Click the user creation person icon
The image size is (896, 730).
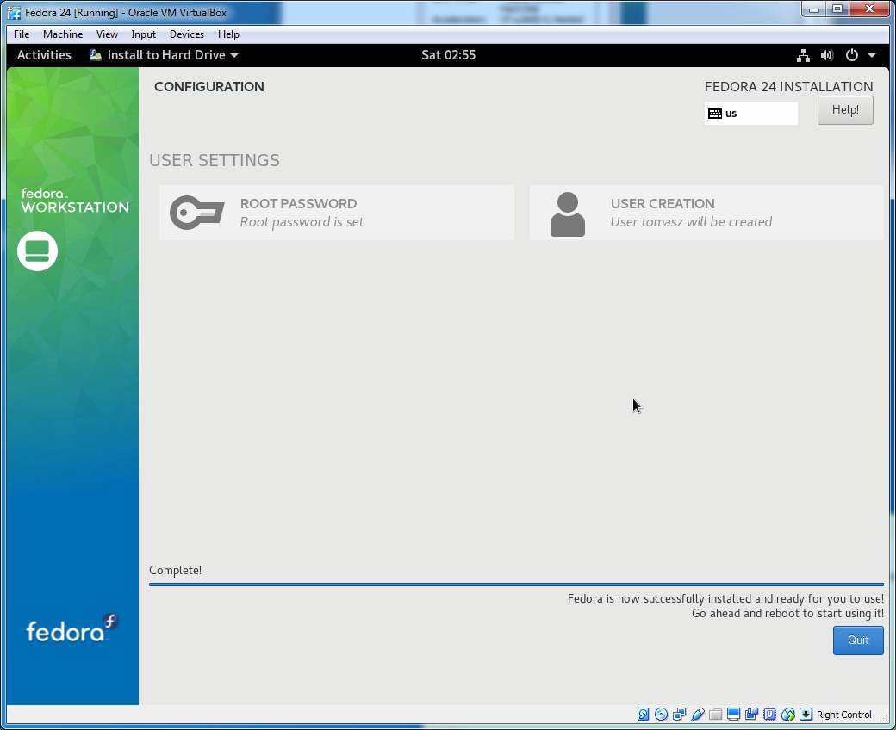[x=568, y=214]
